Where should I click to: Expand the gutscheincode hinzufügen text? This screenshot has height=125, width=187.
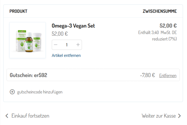point(40,92)
